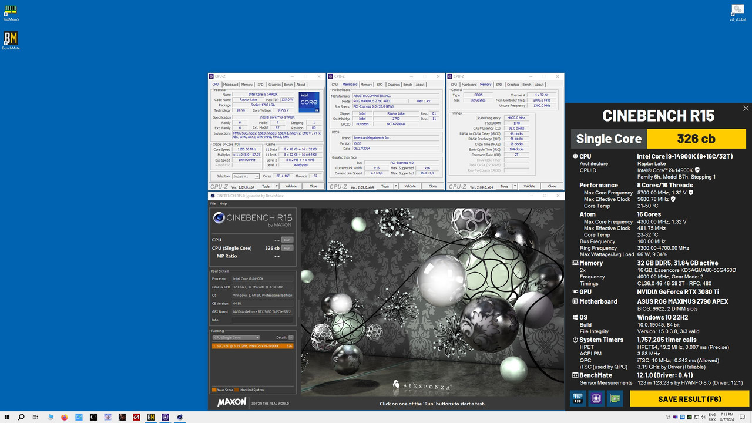Click BIOS Version 9922 field
Image resolution: width=752 pixels, height=423 pixels.
coord(395,143)
